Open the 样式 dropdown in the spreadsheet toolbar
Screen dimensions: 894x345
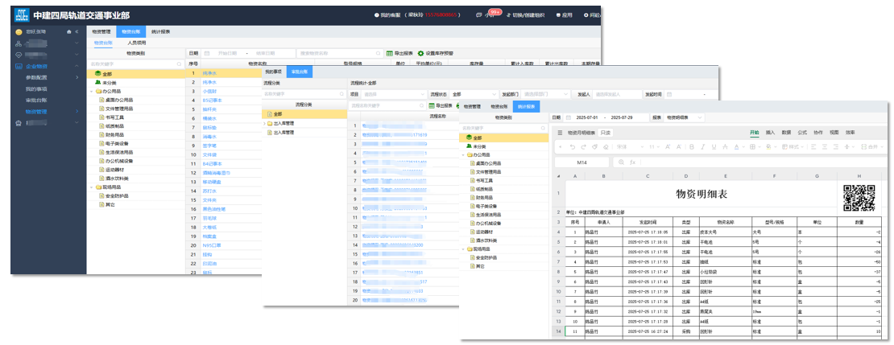[x=793, y=147]
